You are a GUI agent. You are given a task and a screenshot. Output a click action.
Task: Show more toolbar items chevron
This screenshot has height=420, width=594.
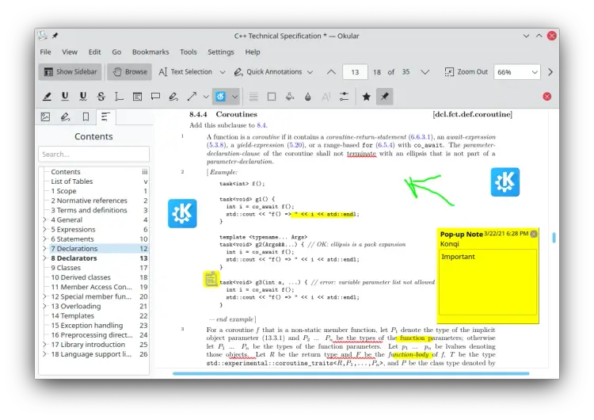pyautogui.click(x=550, y=72)
